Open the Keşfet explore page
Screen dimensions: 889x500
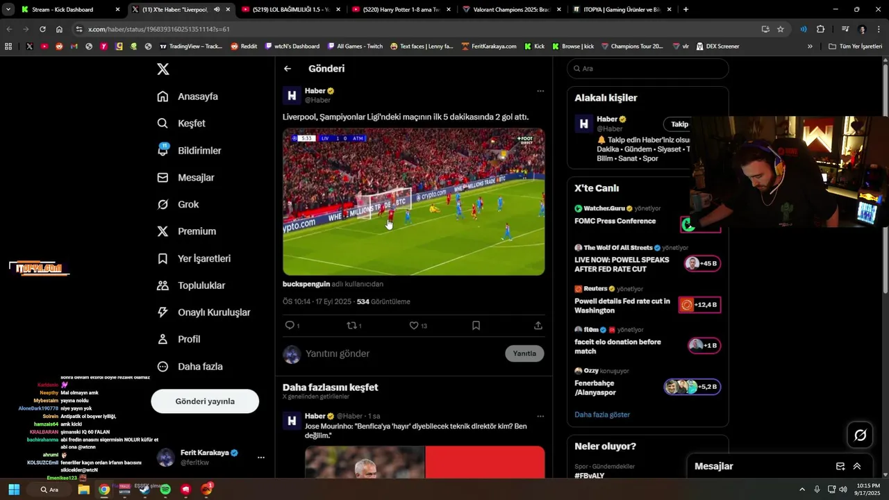pyautogui.click(x=181, y=124)
